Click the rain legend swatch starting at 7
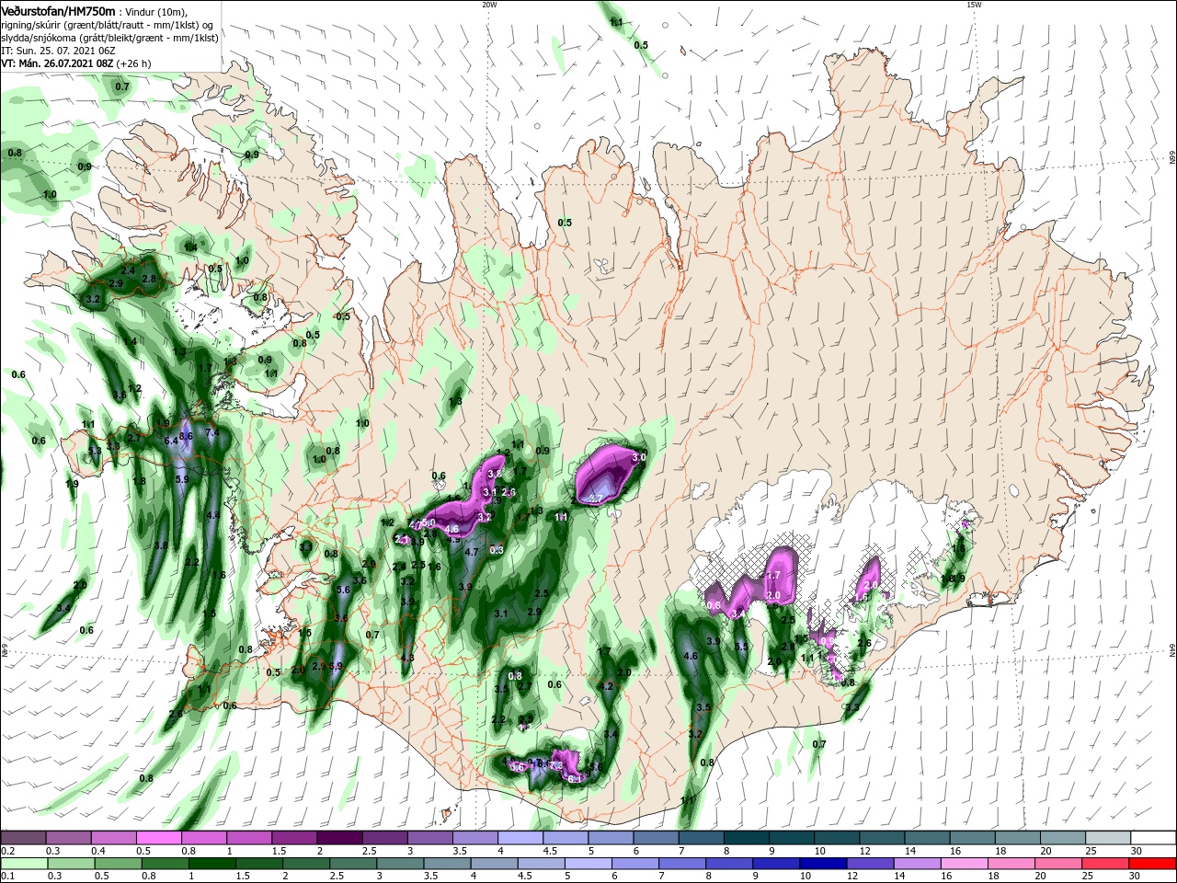The image size is (1177, 883). tap(682, 863)
